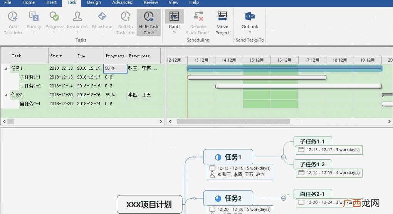Select the XXX项目计划 central topic

pyautogui.click(x=149, y=204)
